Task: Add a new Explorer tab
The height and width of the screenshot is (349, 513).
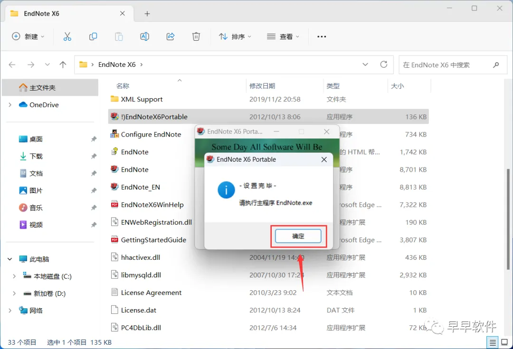Action: click(x=147, y=14)
